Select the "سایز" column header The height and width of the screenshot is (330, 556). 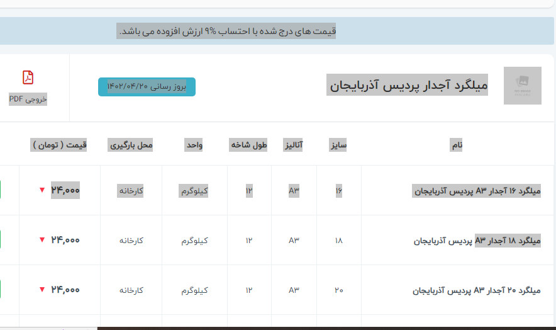pos(339,145)
